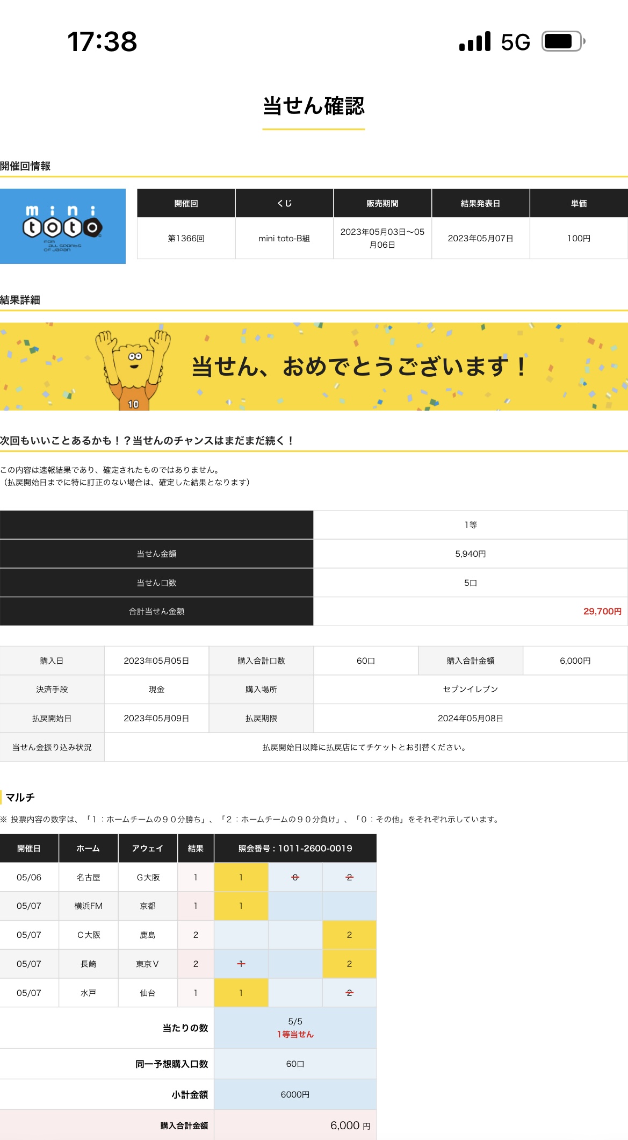Click the red 29,700円 total prize amount

pyautogui.click(x=602, y=611)
